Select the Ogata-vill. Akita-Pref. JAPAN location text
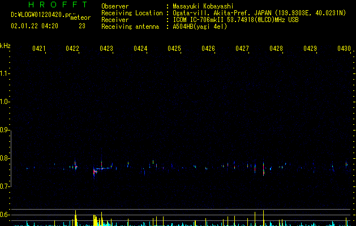 pos(259,13)
